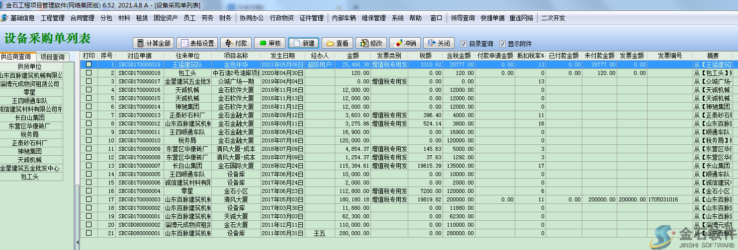Viewport: 738px width, 250px height.
Task: Toggle the 目录查询 checkbox
Action: (x=463, y=44)
